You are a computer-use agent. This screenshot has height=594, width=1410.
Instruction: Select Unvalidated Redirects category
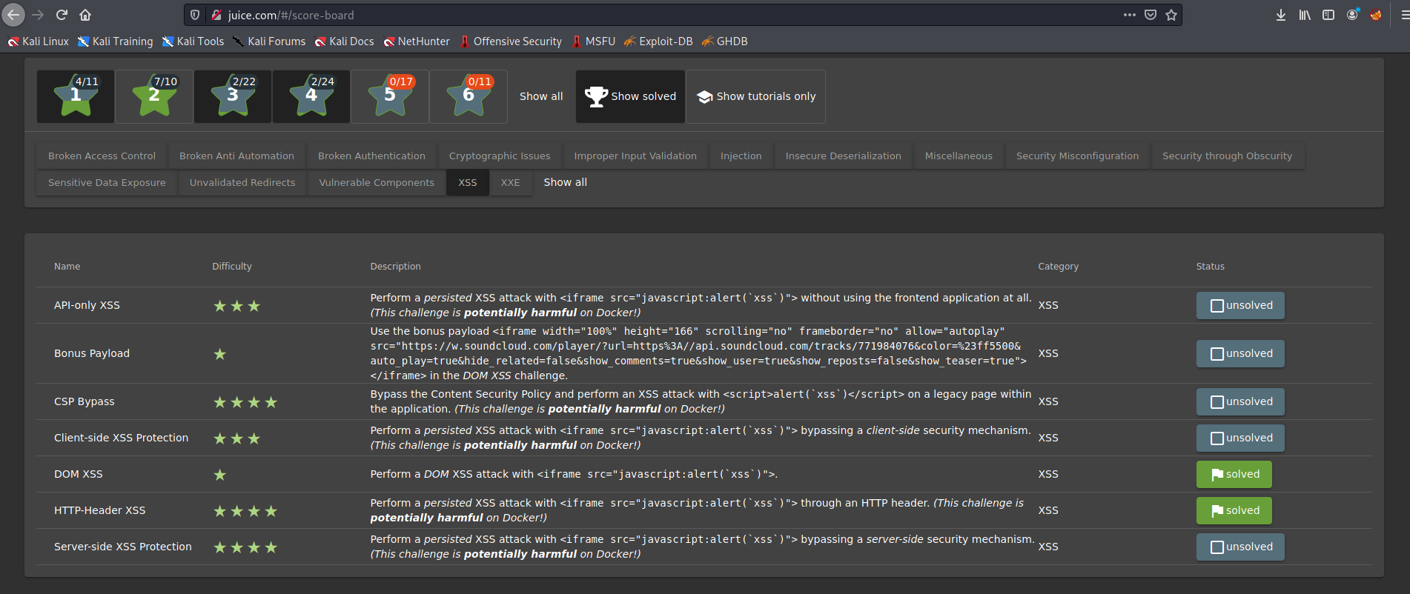242,182
